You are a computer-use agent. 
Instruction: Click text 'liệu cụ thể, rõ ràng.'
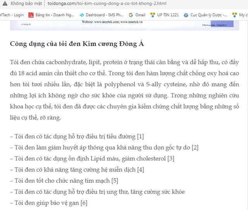click(35, 118)
